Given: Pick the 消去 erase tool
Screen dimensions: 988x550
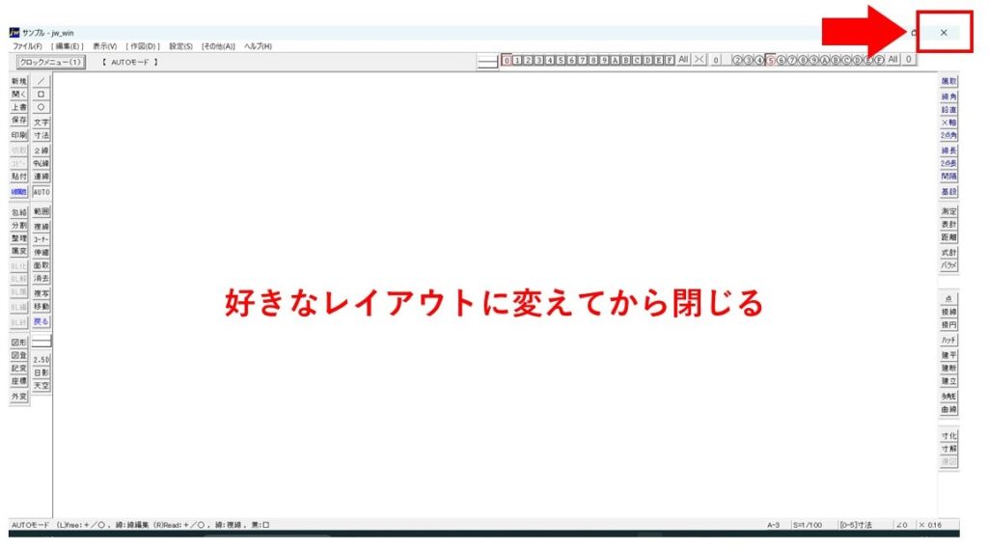Looking at the screenshot, I should pos(41,278).
